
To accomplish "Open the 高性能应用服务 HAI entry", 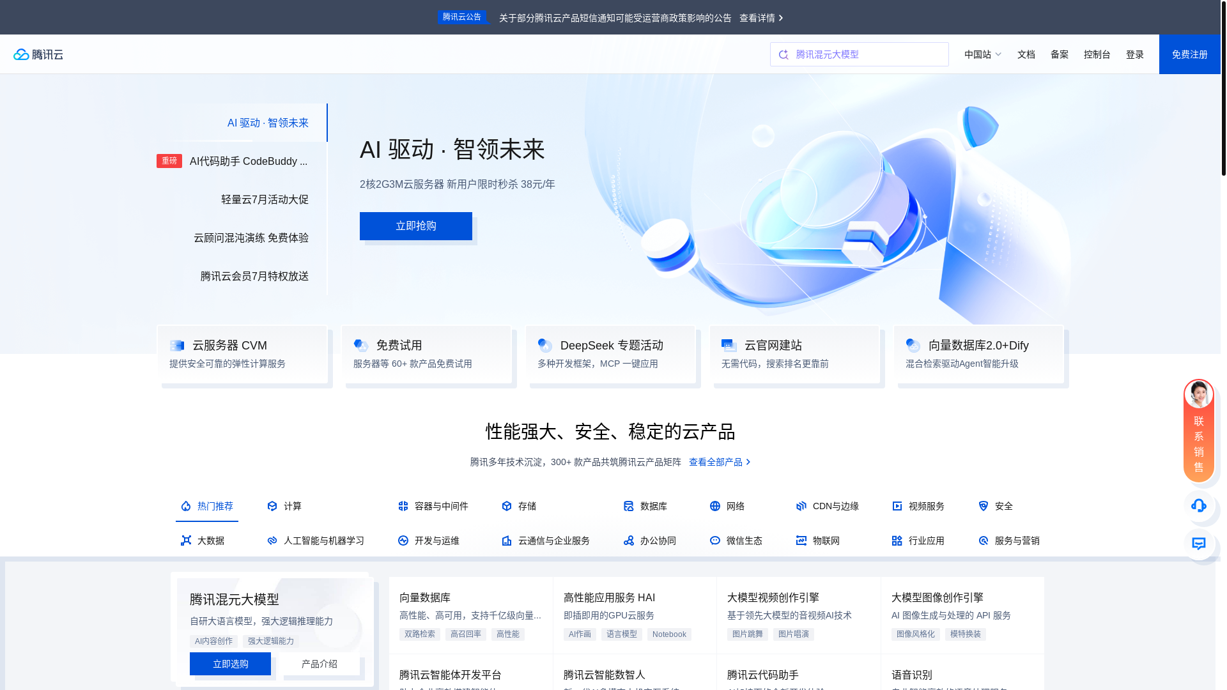I will click(x=635, y=615).
